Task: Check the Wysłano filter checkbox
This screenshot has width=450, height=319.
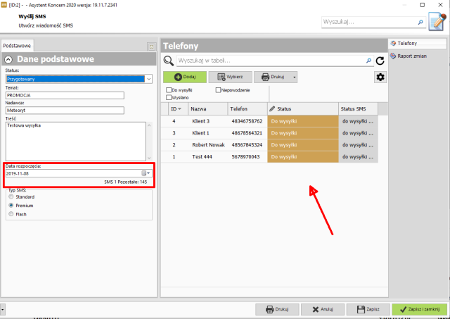Action: [169, 98]
